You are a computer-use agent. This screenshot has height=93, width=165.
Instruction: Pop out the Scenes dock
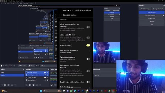pos(23,69)
